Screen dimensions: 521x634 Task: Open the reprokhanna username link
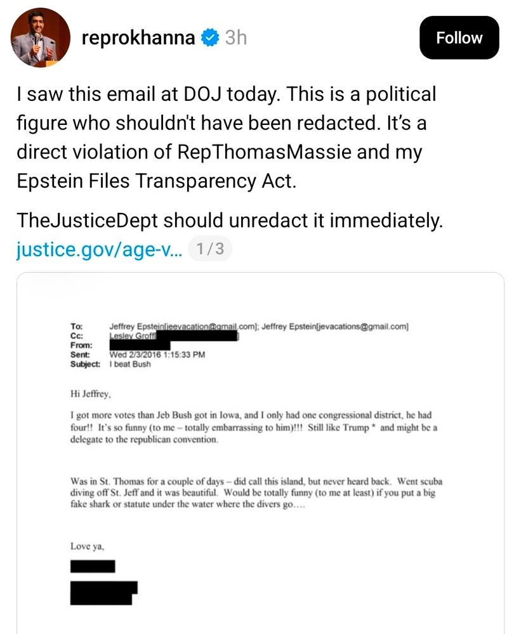[x=138, y=38]
